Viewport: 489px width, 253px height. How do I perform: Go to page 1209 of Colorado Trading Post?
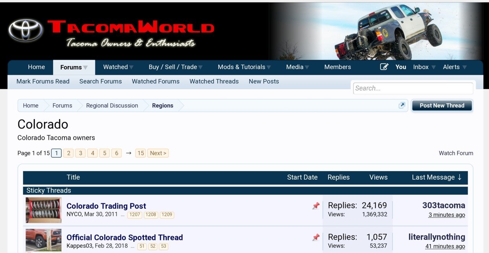pos(167,215)
